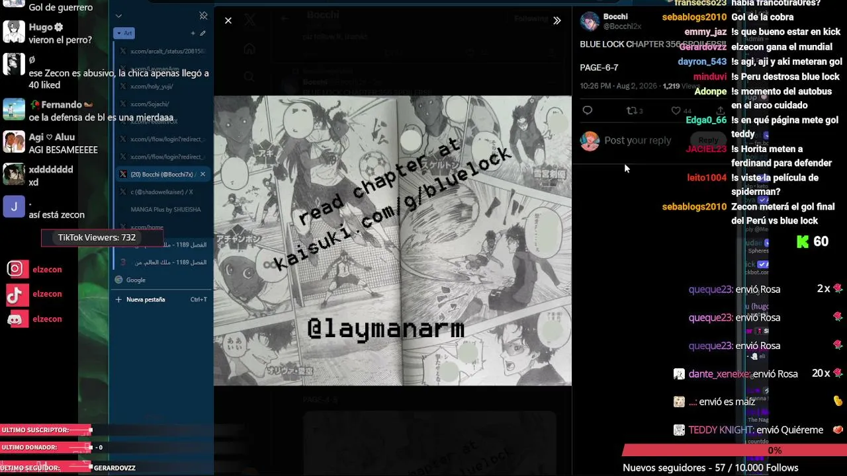
Task: Click the TikTok icon beside elzecon
Action: coord(16,294)
